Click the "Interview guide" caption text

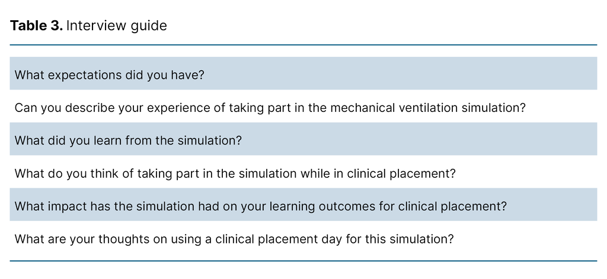pyautogui.click(x=117, y=25)
